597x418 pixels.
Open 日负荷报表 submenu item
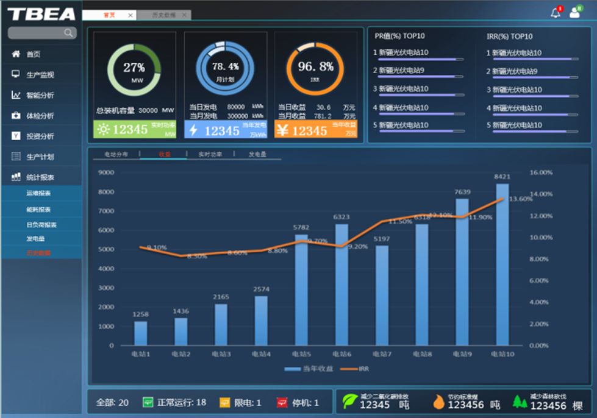[x=41, y=225]
